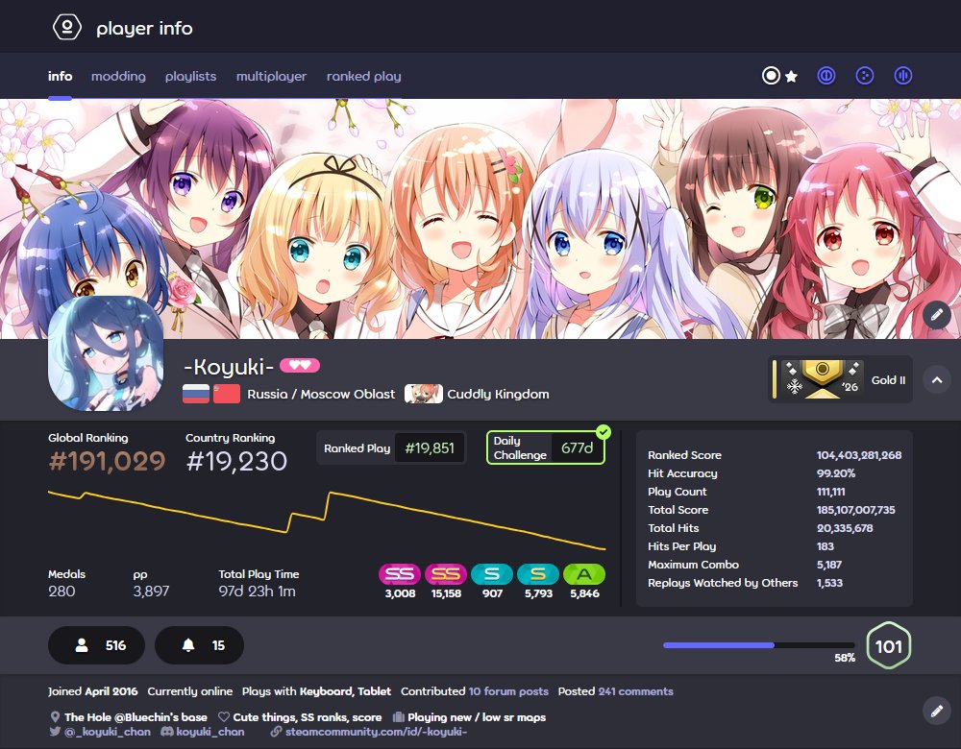Viewport: 961px width, 749px height.
Task: Switch to osu!mania mode icon
Action: click(x=902, y=76)
